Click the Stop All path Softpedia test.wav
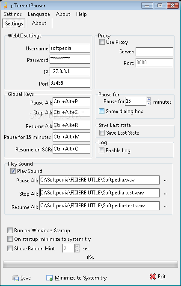The image size is (181, 286). tap(100, 193)
